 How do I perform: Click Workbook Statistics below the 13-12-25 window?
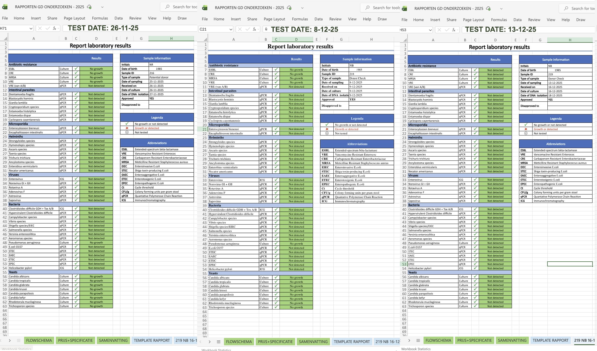416,349
